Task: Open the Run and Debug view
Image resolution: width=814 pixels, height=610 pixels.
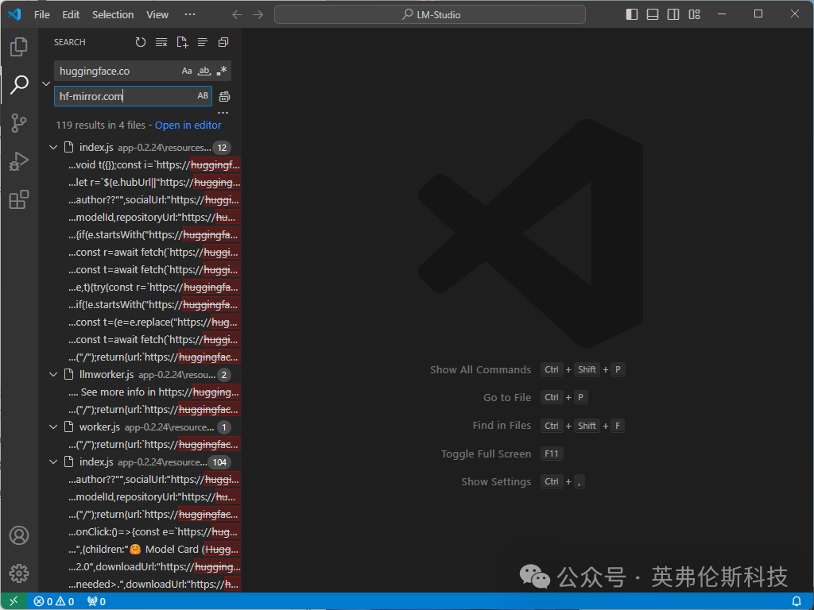Action: pyautogui.click(x=19, y=161)
